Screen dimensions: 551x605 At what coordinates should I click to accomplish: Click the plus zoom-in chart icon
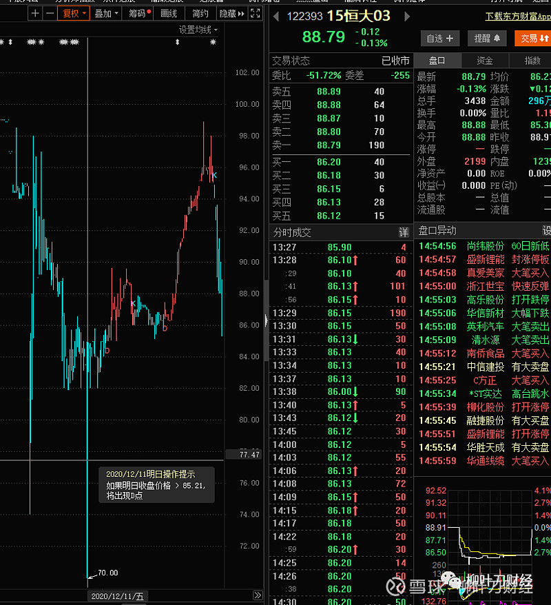point(36,13)
